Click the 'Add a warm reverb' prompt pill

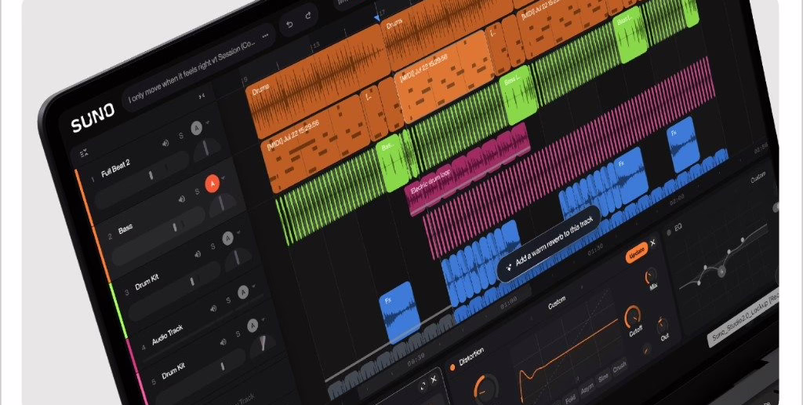pyautogui.click(x=549, y=243)
